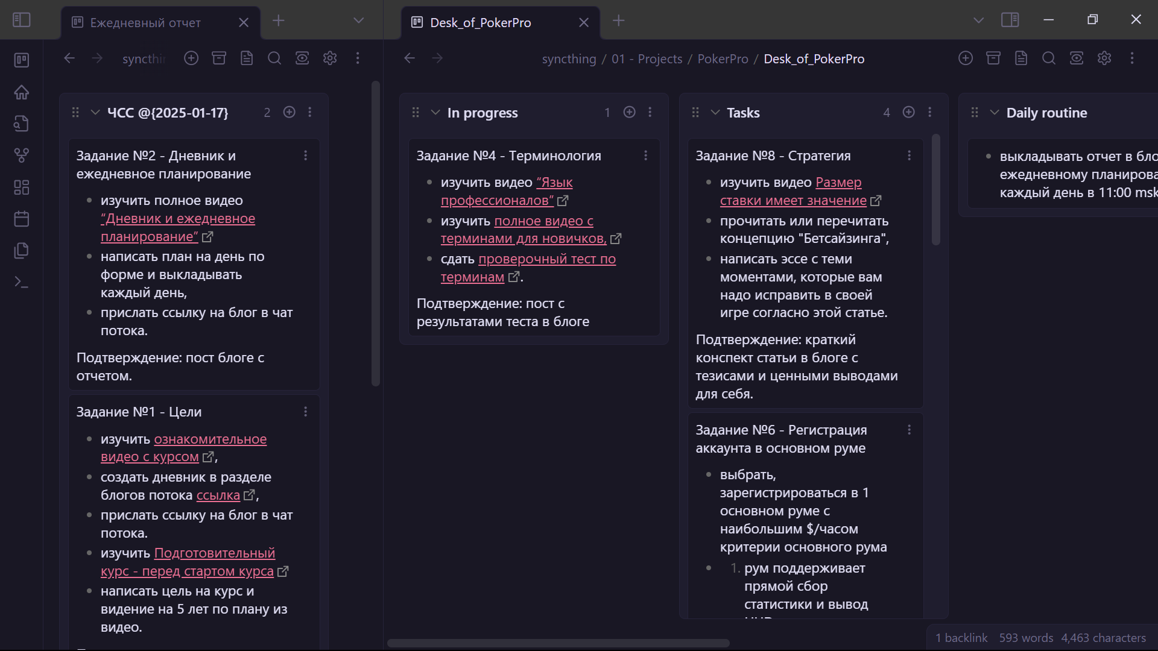Viewport: 1158px width, 651px height.
Task: Add card to In progress list
Action: (629, 112)
